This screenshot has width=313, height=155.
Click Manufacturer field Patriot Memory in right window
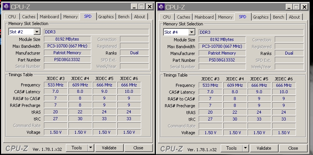click(x=222, y=53)
